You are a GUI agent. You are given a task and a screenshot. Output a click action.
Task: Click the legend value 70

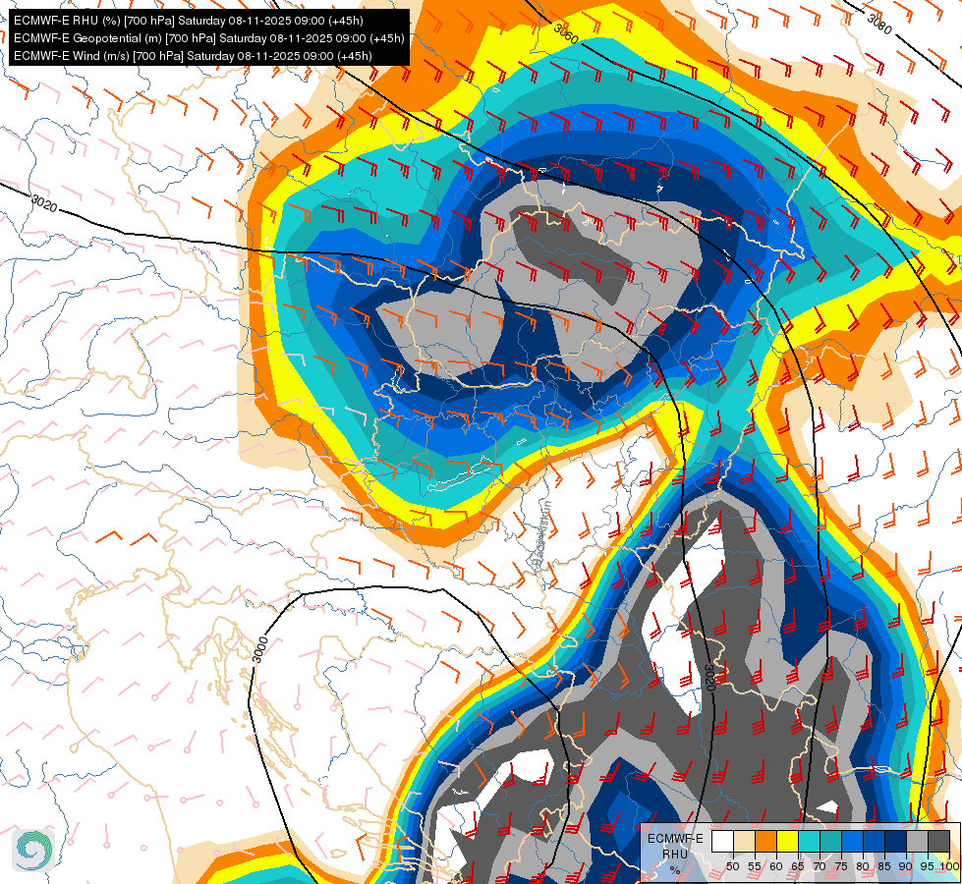click(820, 866)
